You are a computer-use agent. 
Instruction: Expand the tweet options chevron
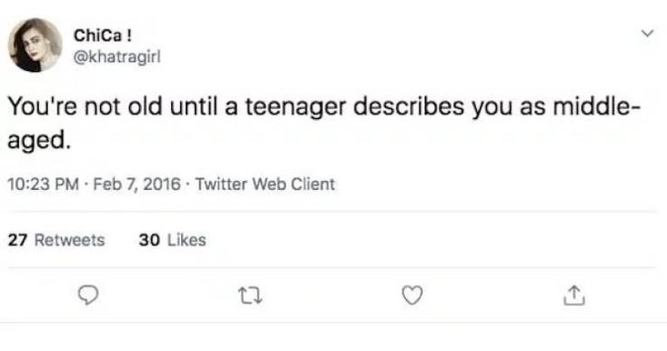coord(647,34)
